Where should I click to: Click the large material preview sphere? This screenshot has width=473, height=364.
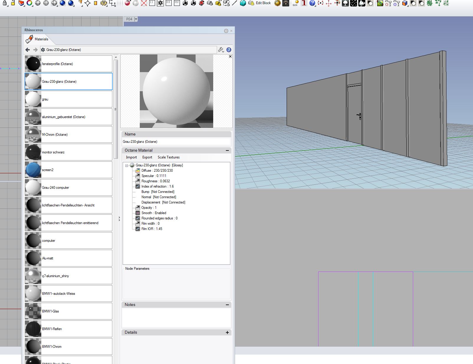(x=176, y=91)
